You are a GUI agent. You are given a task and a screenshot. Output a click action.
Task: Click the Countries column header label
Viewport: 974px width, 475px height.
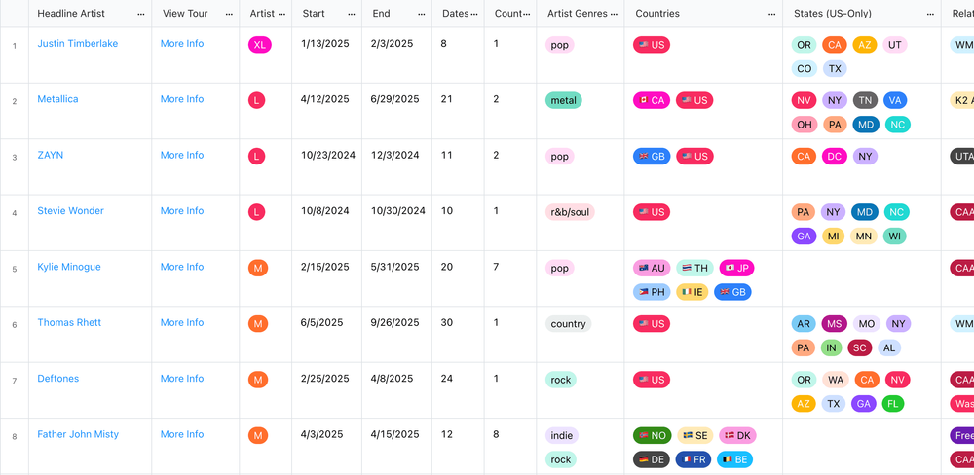click(x=657, y=13)
